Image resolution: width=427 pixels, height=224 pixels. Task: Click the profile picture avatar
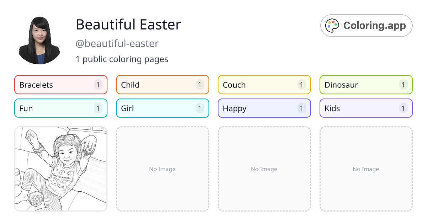pyautogui.click(x=39, y=39)
